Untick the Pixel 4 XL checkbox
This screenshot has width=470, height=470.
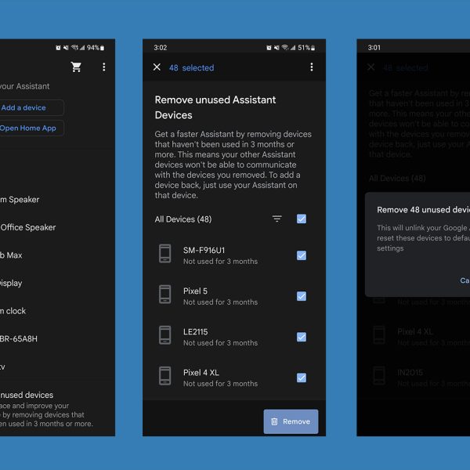(x=302, y=378)
